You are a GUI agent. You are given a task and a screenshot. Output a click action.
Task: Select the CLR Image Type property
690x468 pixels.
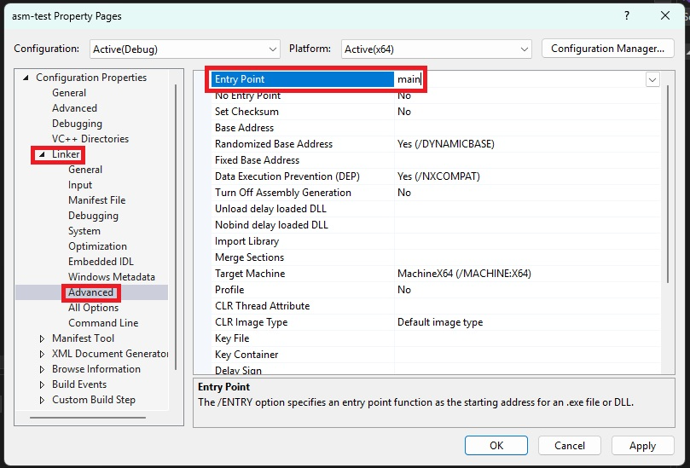252,322
